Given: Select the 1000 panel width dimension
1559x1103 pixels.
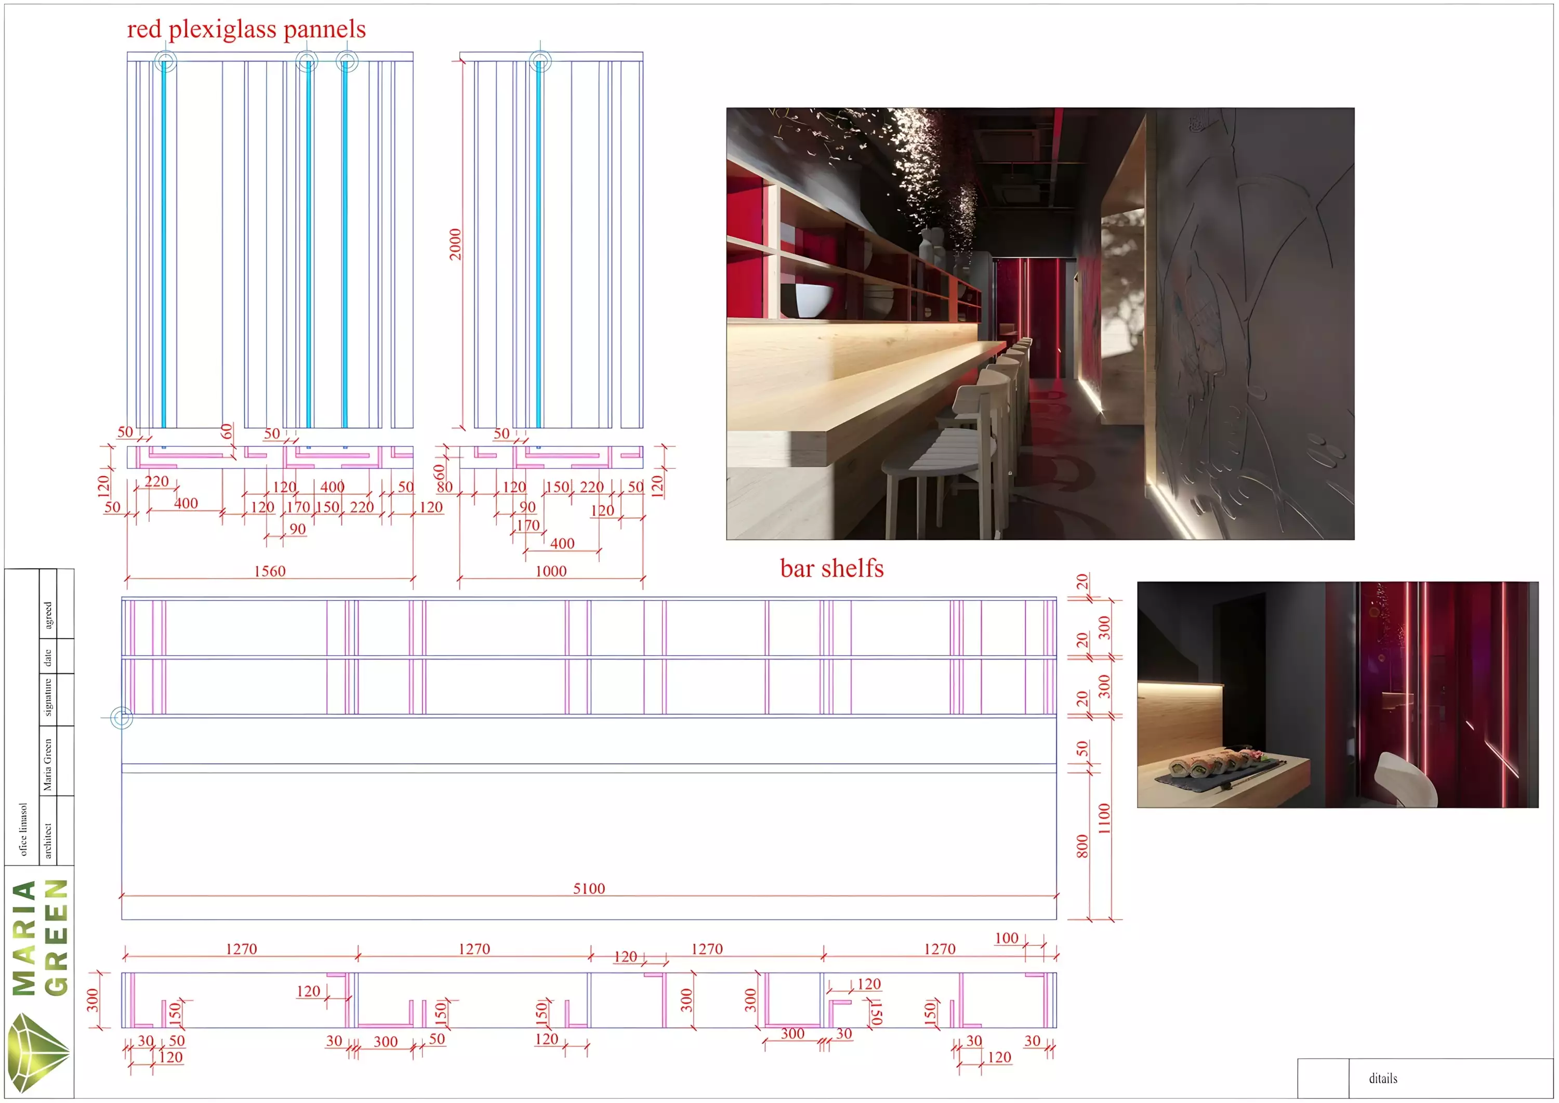Looking at the screenshot, I should point(551,571).
